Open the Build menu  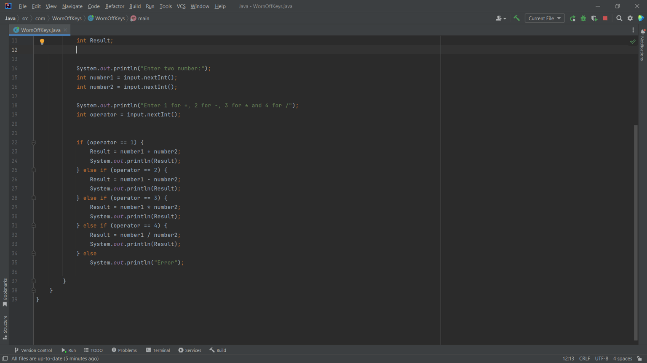point(135,6)
